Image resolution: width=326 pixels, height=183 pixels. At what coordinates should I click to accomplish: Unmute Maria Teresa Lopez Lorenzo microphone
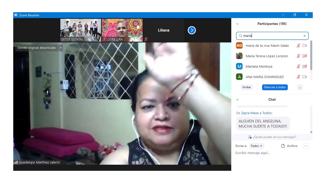point(298,56)
